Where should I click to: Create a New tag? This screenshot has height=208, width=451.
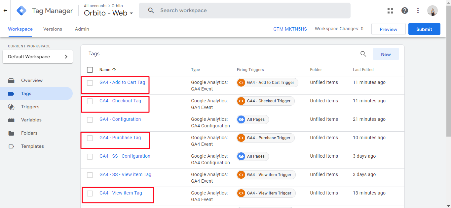pos(386,54)
